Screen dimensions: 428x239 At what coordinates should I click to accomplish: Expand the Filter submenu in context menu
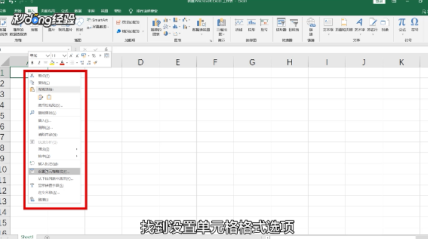coord(54,149)
